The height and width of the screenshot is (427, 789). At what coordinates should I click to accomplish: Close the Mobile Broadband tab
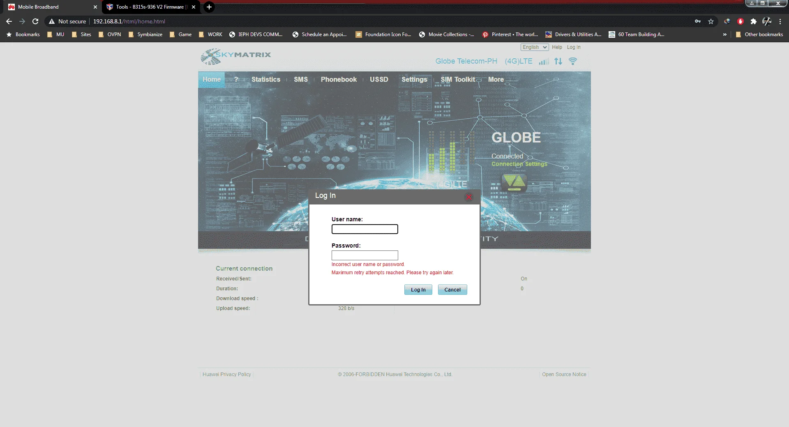[95, 7]
